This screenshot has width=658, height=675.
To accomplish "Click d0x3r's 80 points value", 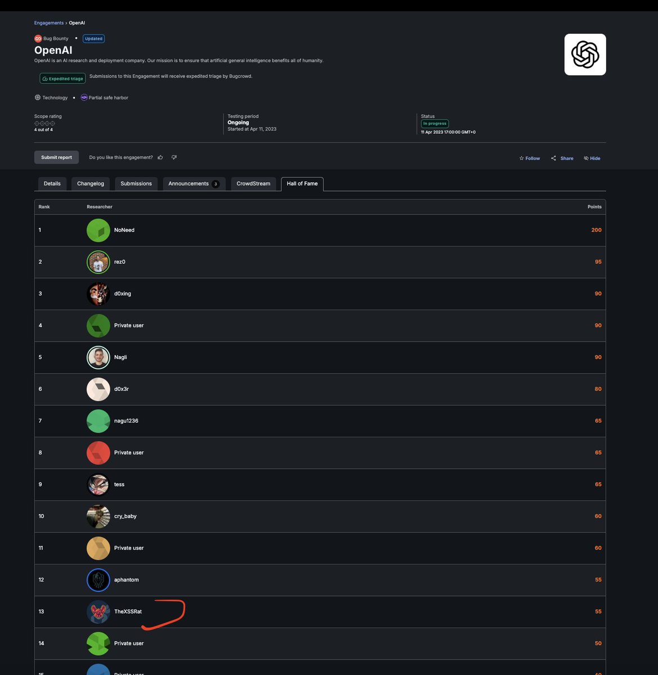I will (x=598, y=389).
